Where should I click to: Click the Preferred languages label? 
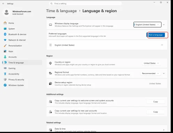point(57,34)
